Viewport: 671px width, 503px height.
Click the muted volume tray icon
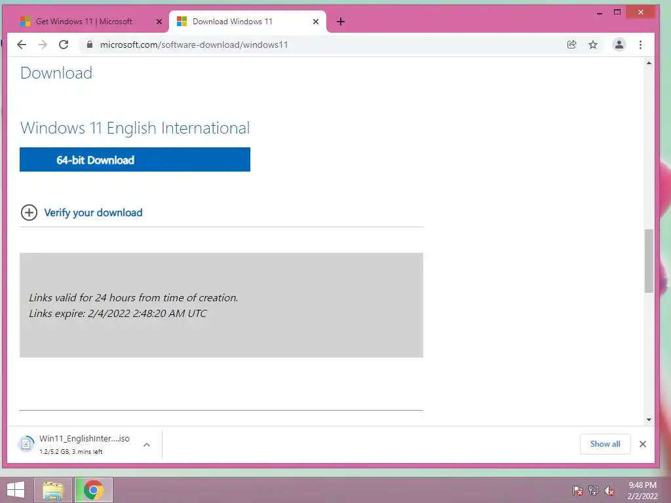point(609,490)
